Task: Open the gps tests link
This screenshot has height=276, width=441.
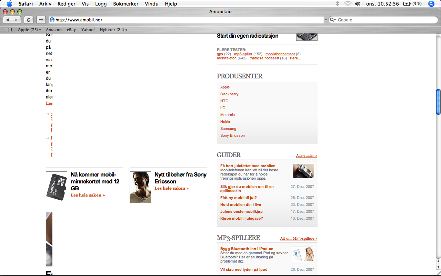Action: 220,54
